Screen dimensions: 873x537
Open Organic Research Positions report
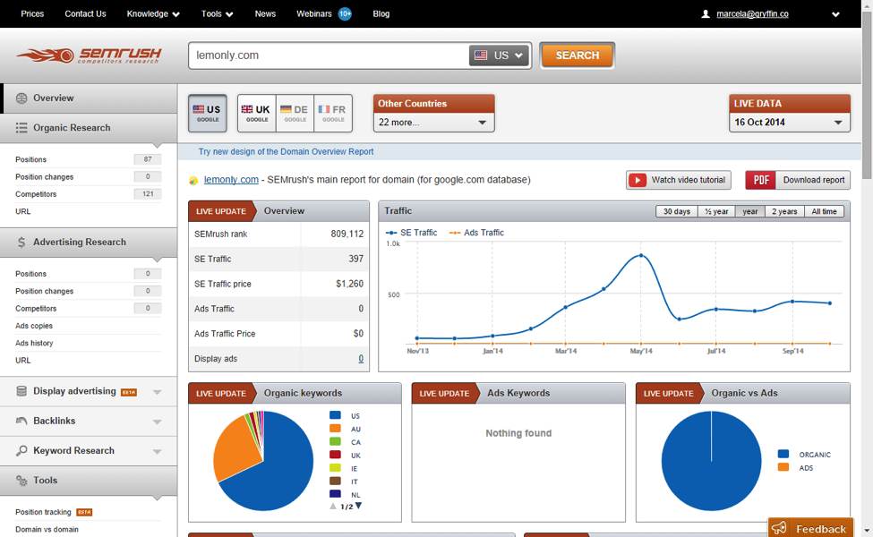30,159
